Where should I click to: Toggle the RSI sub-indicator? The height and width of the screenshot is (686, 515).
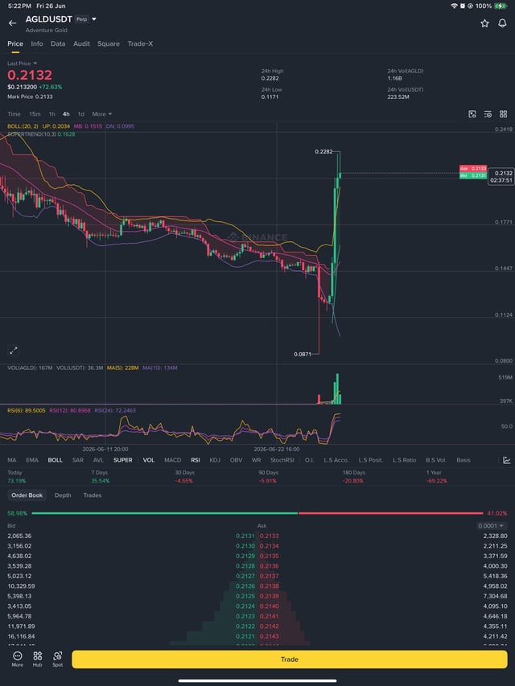pyautogui.click(x=196, y=460)
